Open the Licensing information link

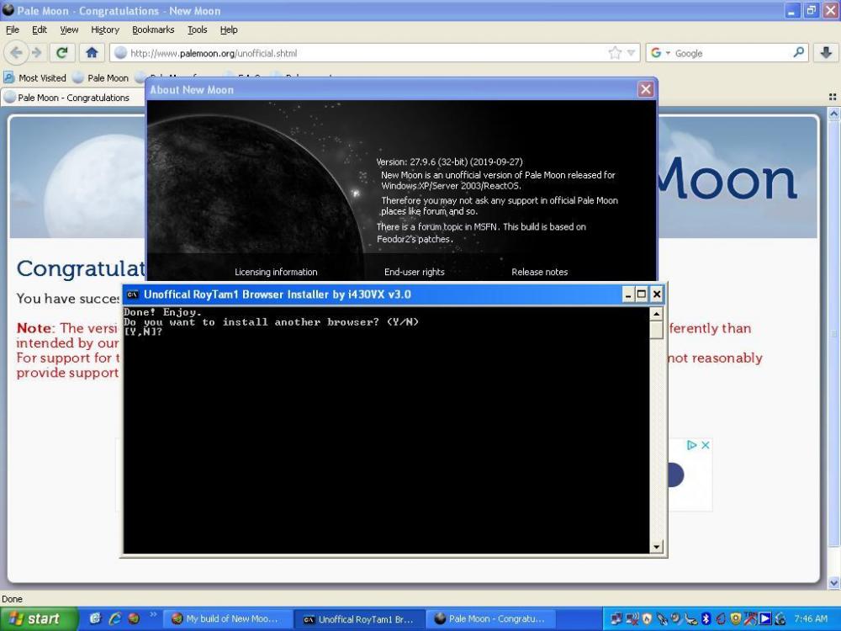276,272
